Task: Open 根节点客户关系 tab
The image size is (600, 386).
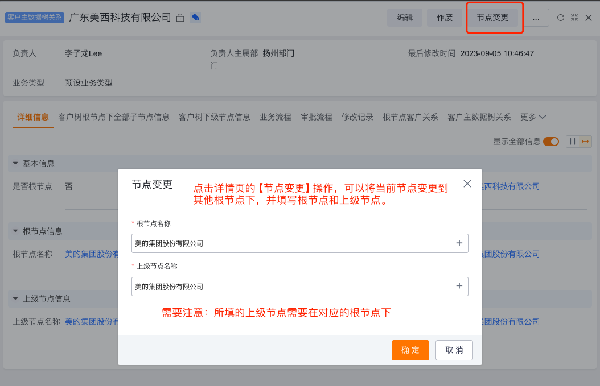Action: point(410,117)
